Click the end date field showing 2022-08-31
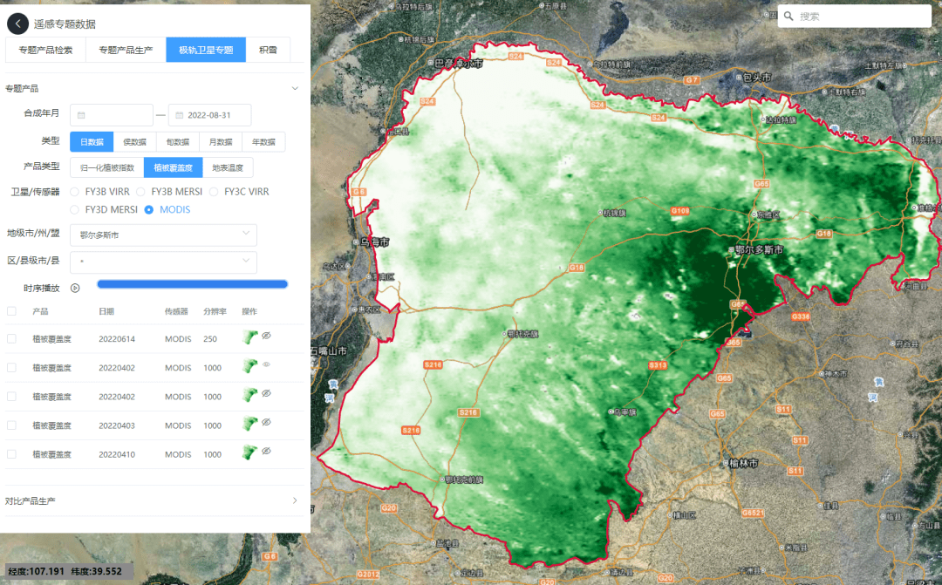The image size is (942, 585). coord(209,115)
